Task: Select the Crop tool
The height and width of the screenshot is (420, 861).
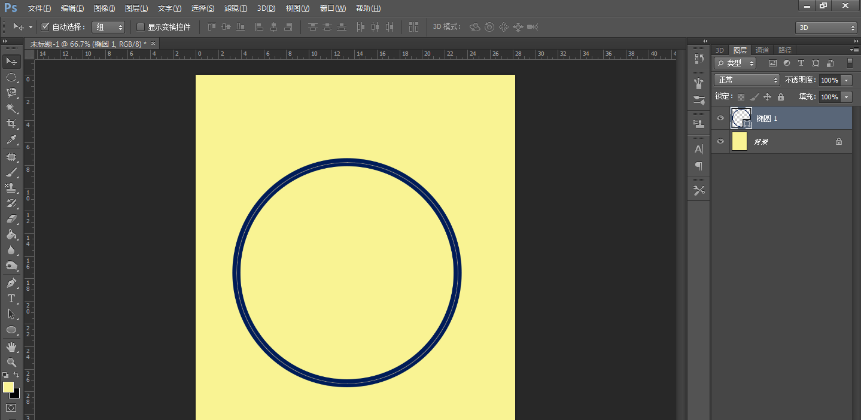Action: click(x=11, y=124)
